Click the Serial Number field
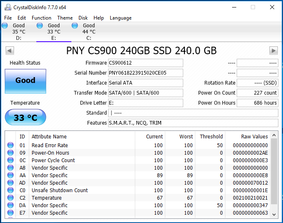The width and height of the screenshot is (283, 223). click(x=145, y=73)
